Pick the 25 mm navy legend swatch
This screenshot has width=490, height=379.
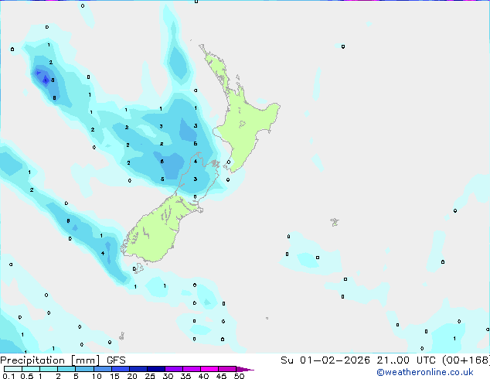(x=156, y=369)
